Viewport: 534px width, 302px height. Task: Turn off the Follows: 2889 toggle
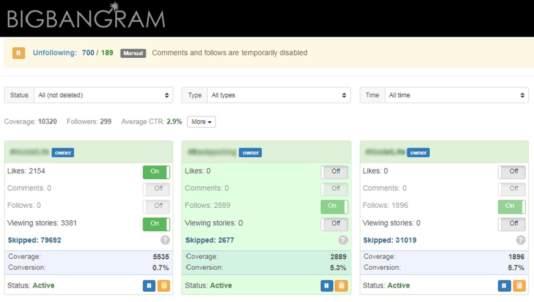click(334, 206)
